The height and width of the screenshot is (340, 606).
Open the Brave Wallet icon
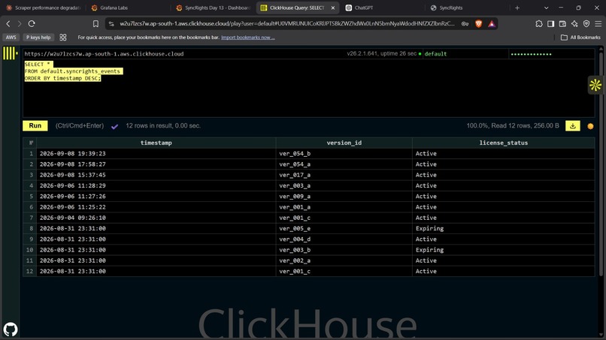(562, 24)
